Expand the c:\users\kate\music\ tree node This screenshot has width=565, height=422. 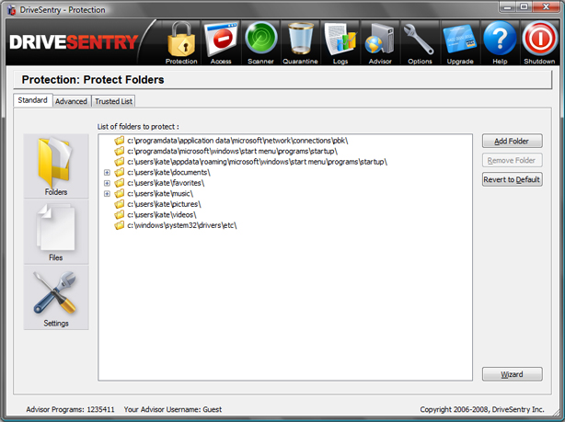pos(107,194)
